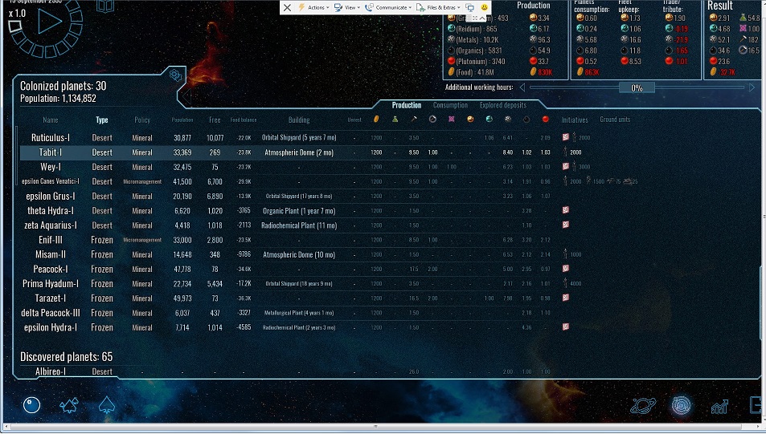Click the working hours 0% slider handle

[x=637, y=87]
